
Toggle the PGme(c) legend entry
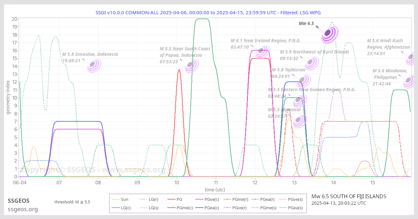tap(180, 208)
